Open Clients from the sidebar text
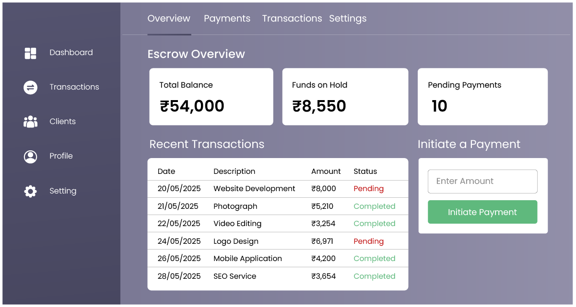Screen dimensions: 576x307 coord(62,122)
